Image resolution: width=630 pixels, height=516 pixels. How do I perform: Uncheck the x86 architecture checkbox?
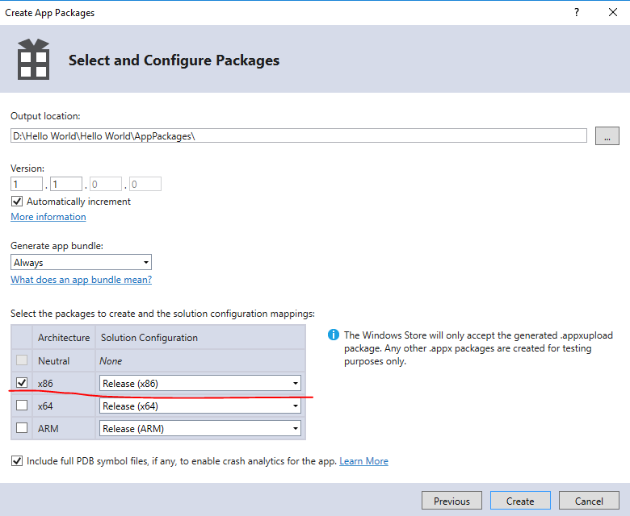pyautogui.click(x=23, y=383)
